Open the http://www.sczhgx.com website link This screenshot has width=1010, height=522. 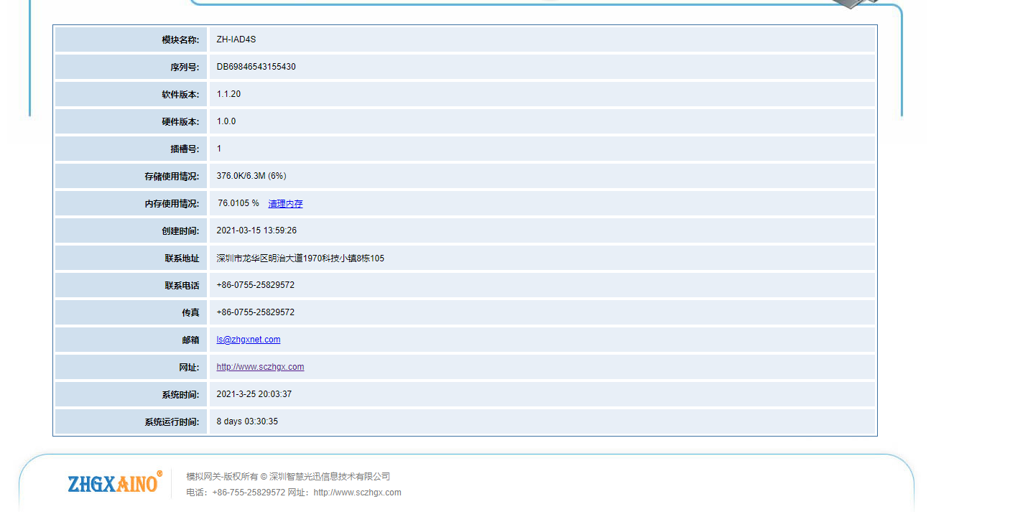pos(260,367)
